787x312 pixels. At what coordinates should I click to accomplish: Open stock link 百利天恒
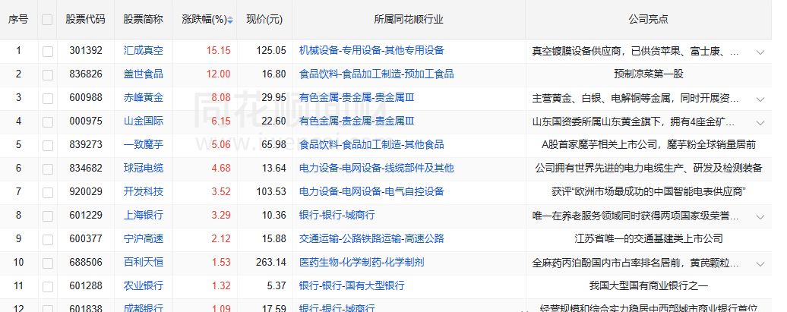(144, 263)
